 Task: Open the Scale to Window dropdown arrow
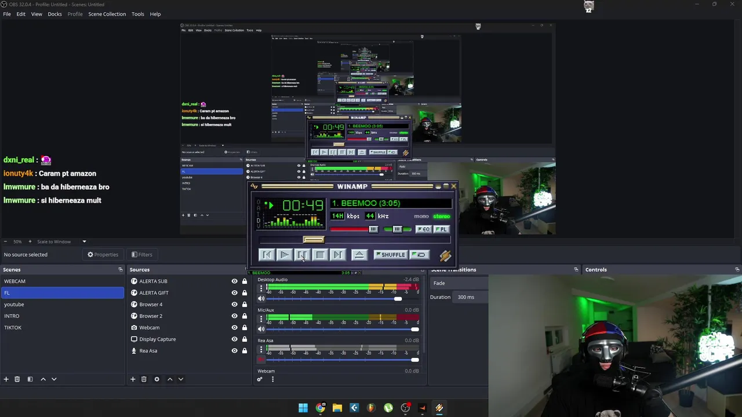[84, 242]
